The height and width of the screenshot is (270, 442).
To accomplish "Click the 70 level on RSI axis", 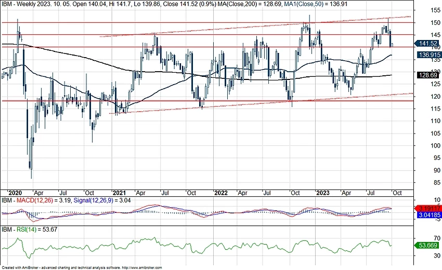I will (437, 238).
